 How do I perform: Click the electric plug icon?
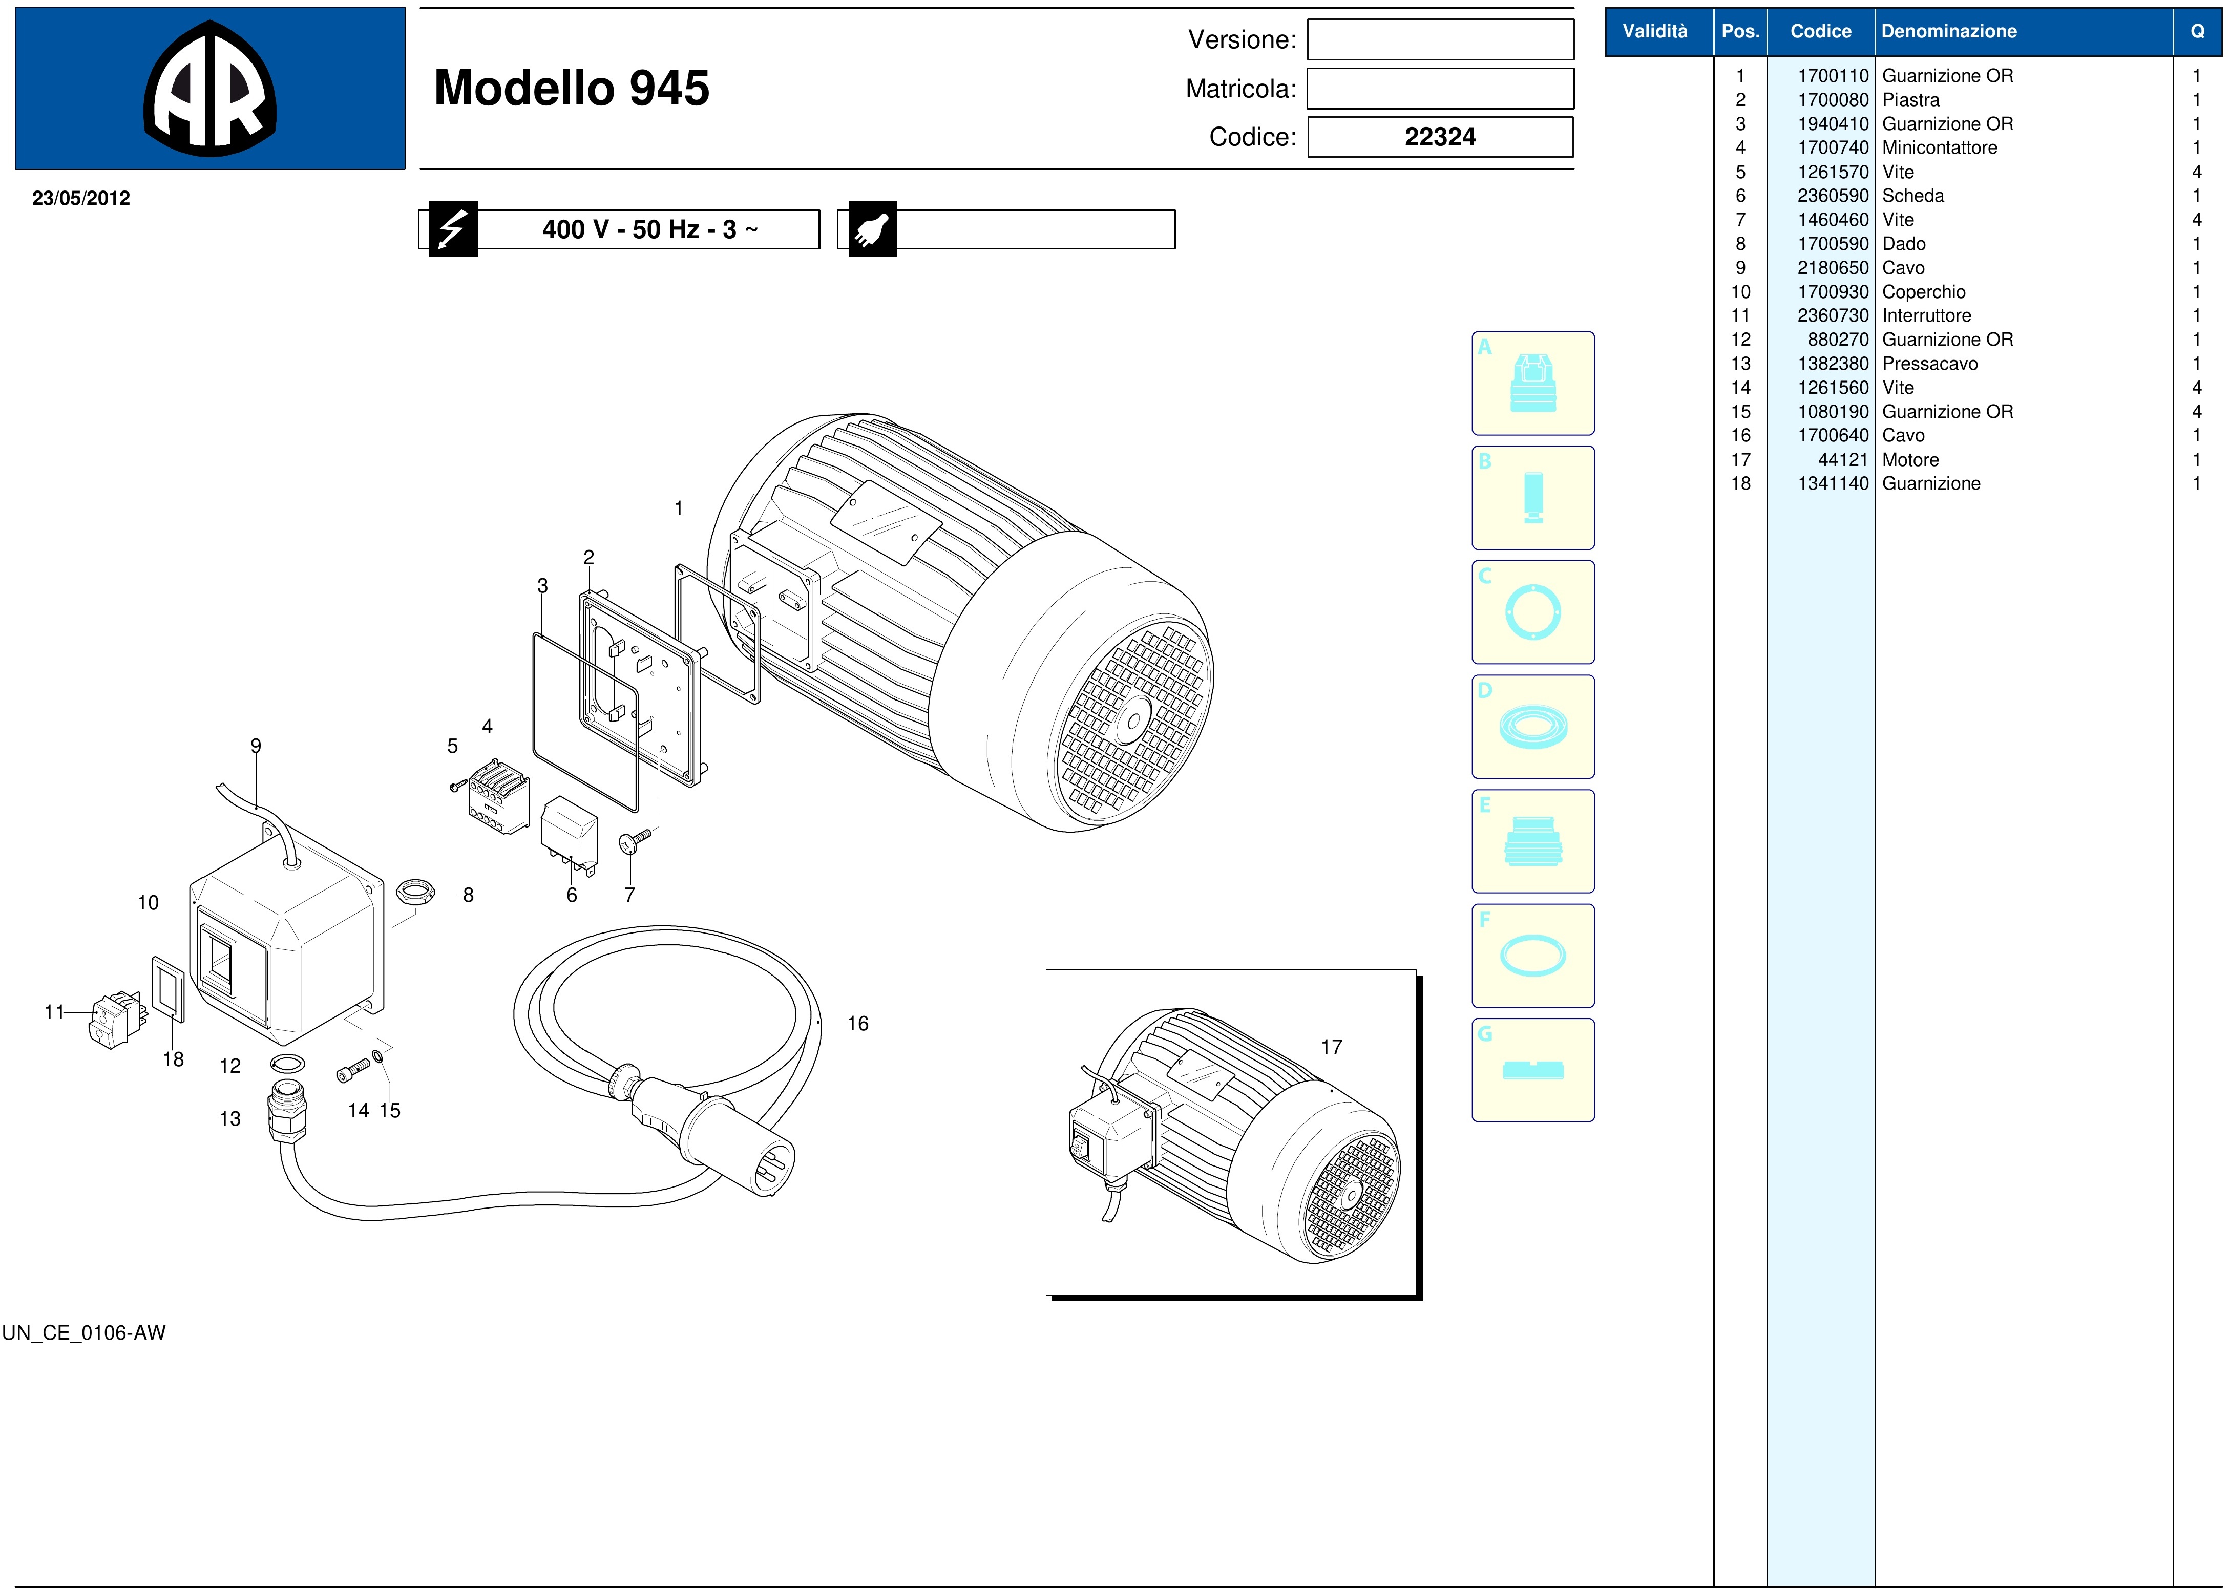872,229
